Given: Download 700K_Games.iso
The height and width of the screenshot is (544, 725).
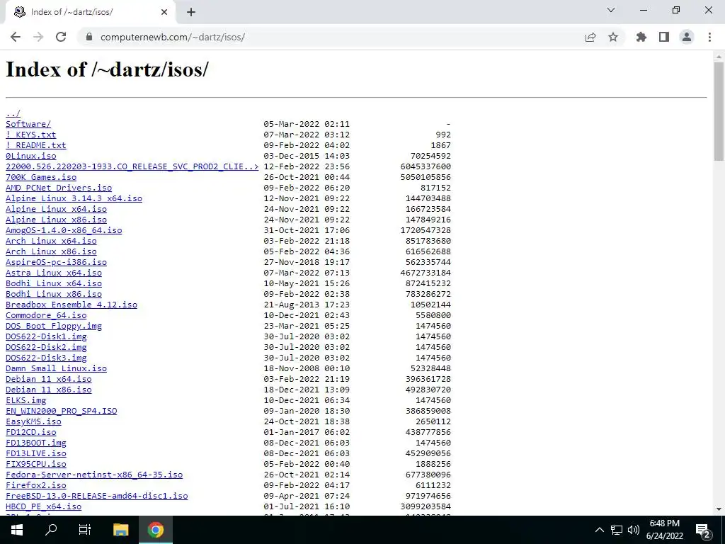Looking at the screenshot, I should click(40, 177).
